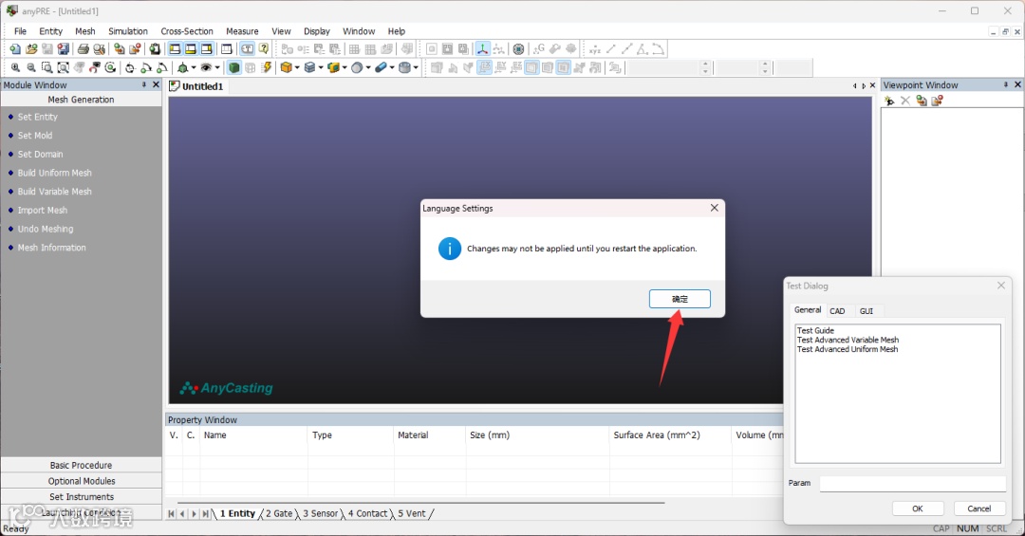Click the first toolbar spinner up arrow
The width and height of the screenshot is (1025, 536).
point(704,64)
